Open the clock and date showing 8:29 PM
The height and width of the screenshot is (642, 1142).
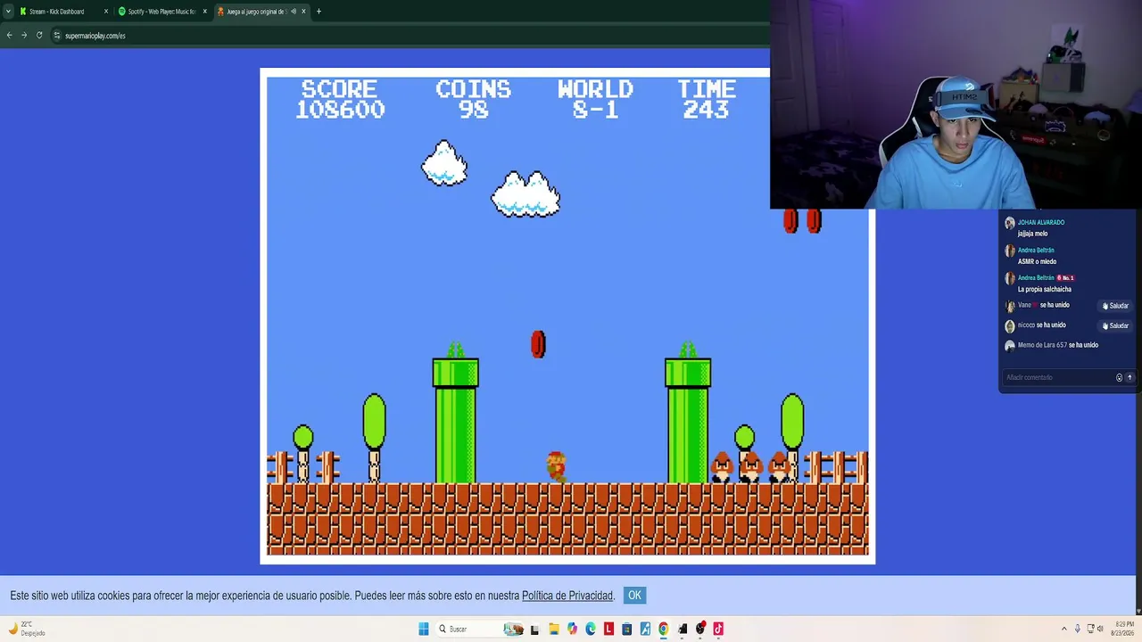[1122, 629]
